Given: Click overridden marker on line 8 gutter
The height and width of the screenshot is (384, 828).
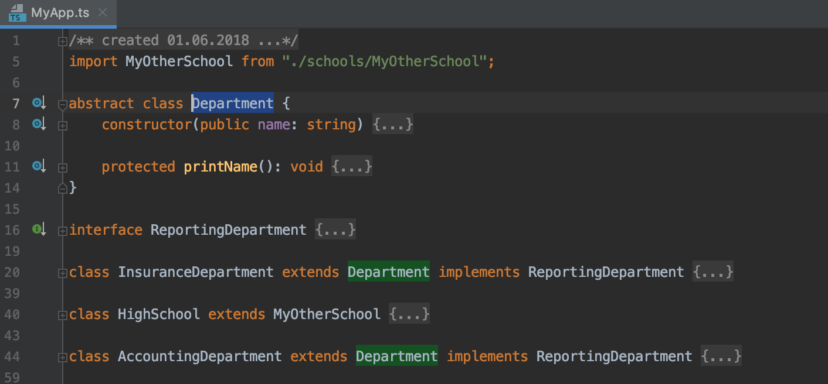Looking at the screenshot, I should pos(39,125).
